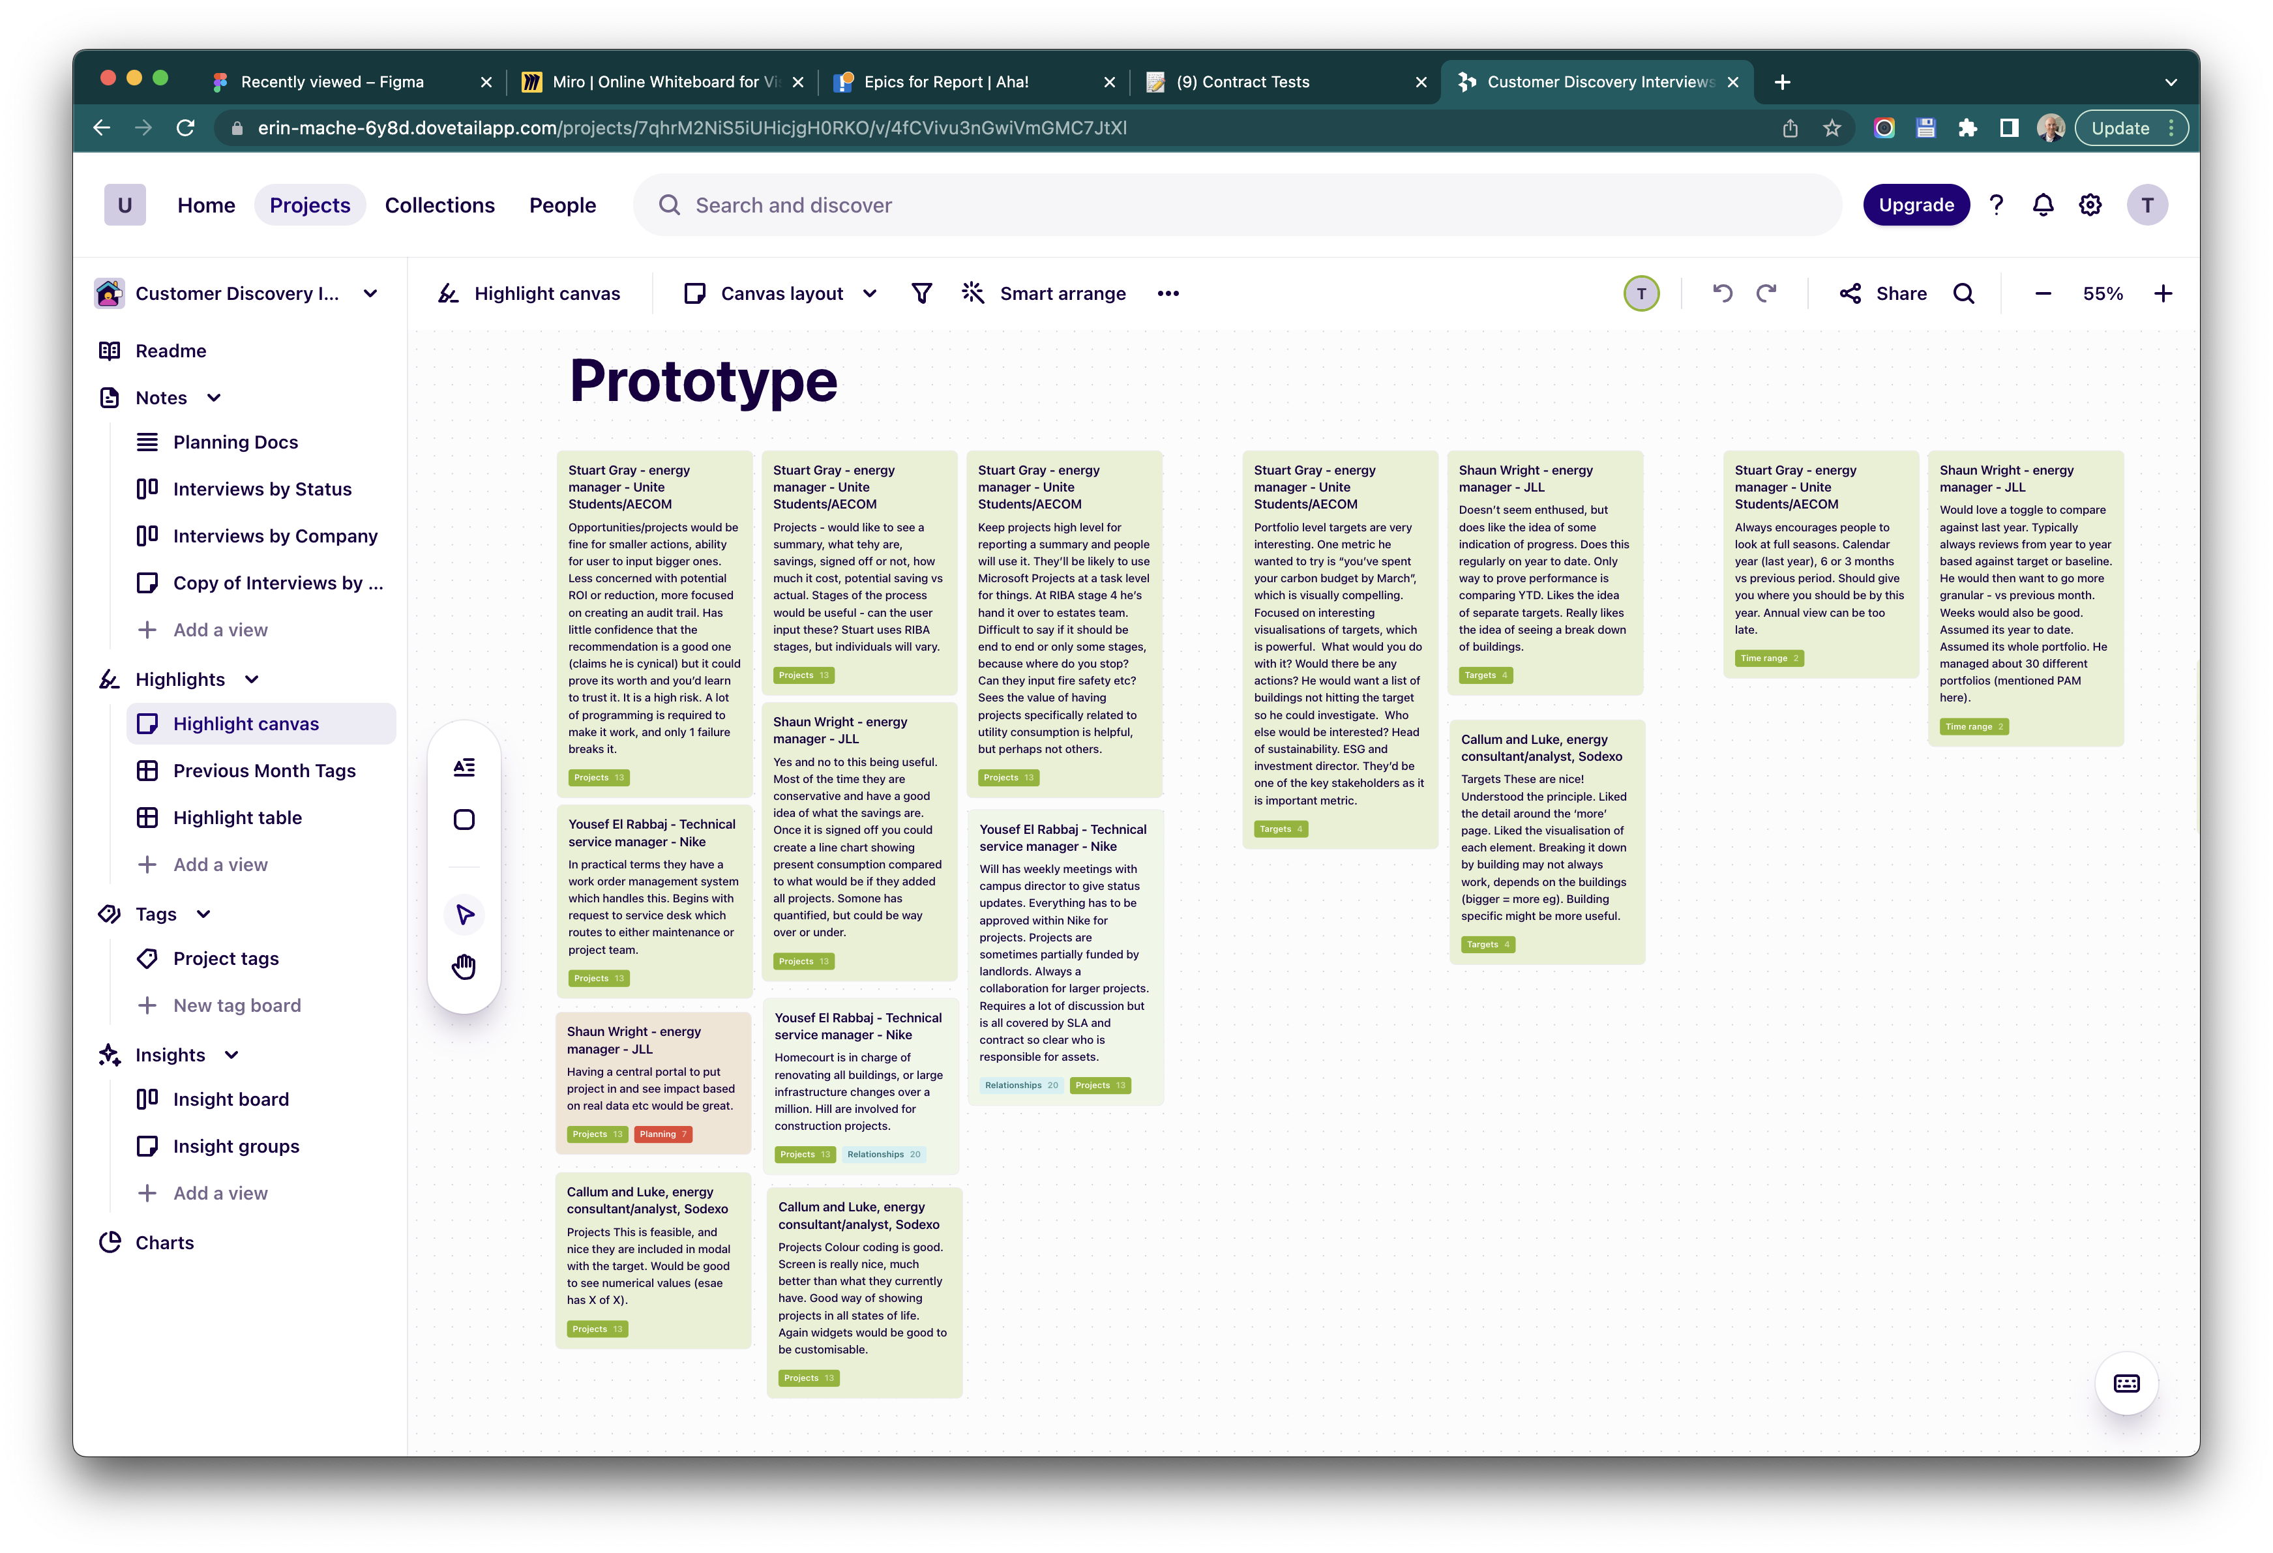Click the Planning 7 tag chip
Screen dimensions: 2273x1553
(x=663, y=1134)
